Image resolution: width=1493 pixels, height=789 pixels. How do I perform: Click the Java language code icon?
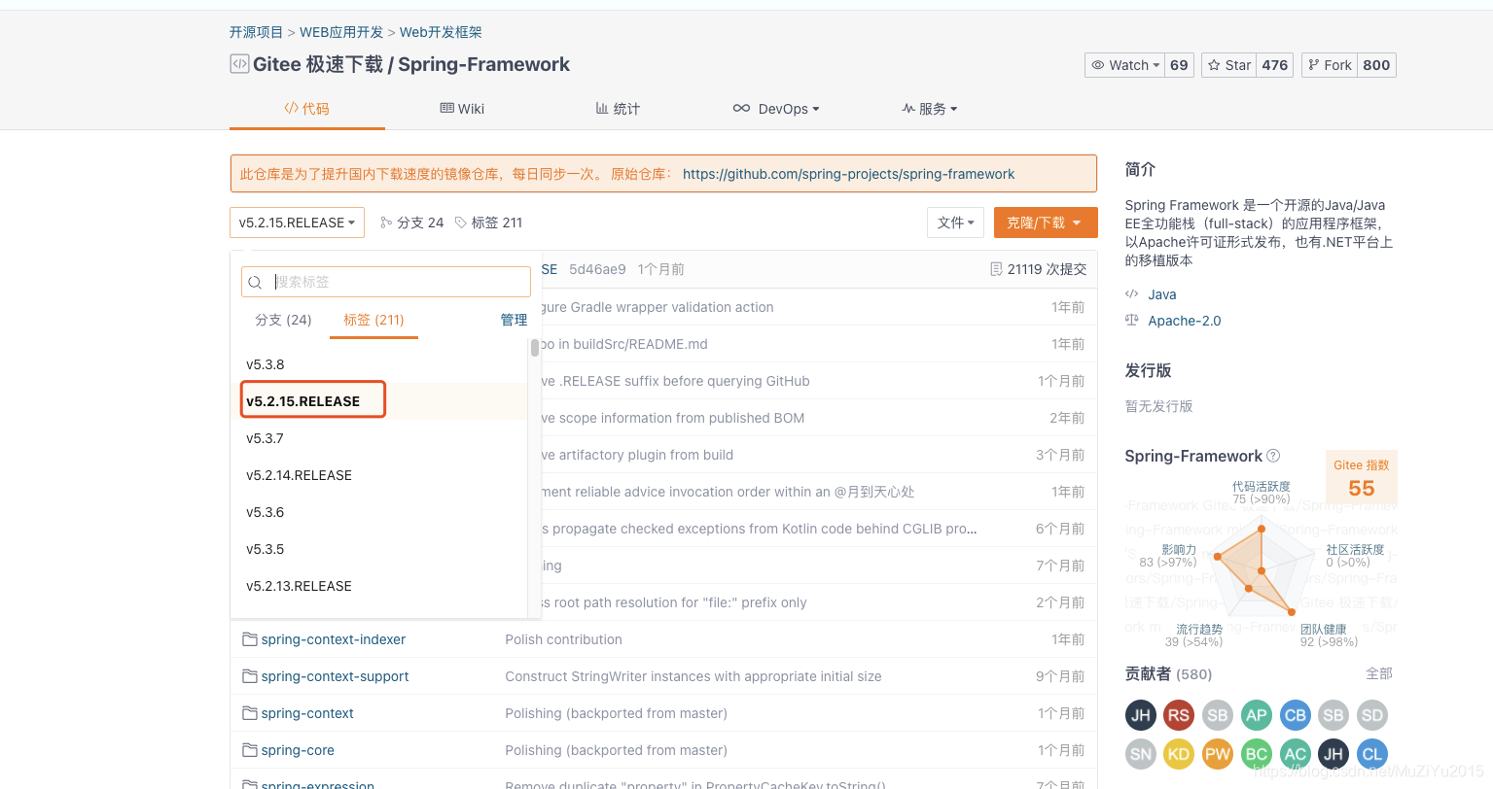[x=1131, y=294]
